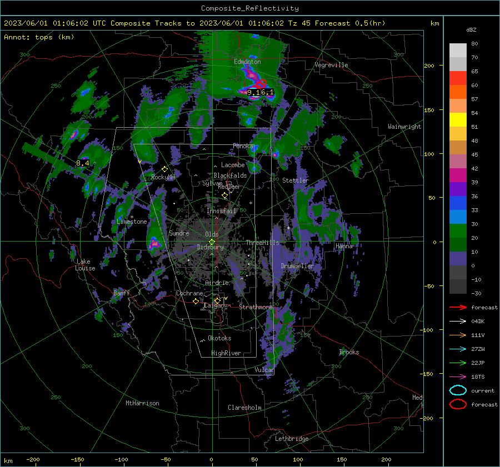
Task: Click the 57 dBZ orange color swatch
Action: (458, 92)
